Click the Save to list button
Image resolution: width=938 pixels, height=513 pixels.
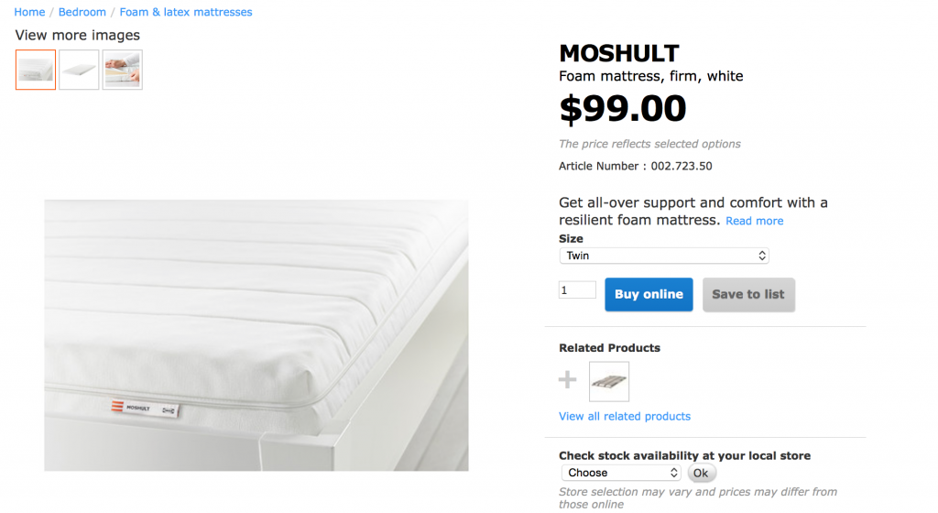coord(748,294)
